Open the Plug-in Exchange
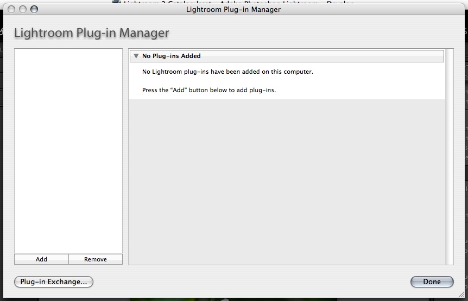The width and height of the screenshot is (468, 301). point(54,282)
